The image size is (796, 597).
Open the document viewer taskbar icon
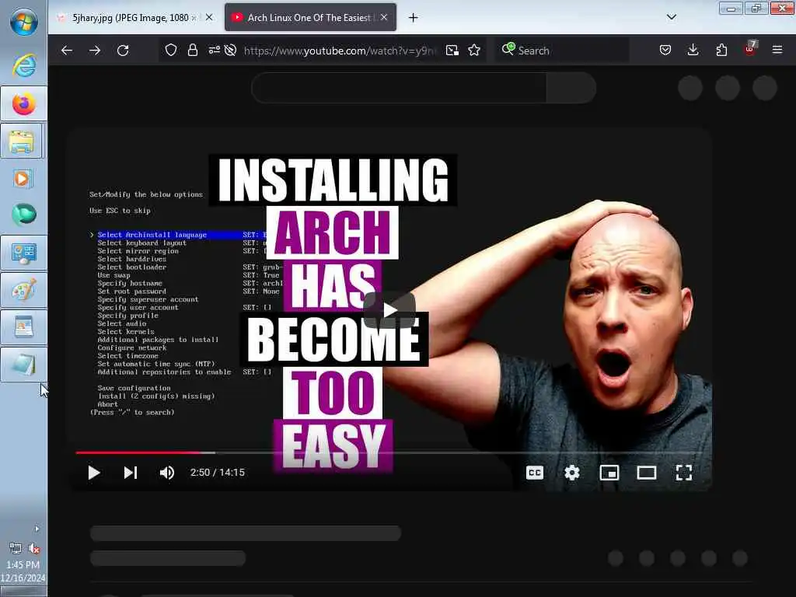click(24, 327)
